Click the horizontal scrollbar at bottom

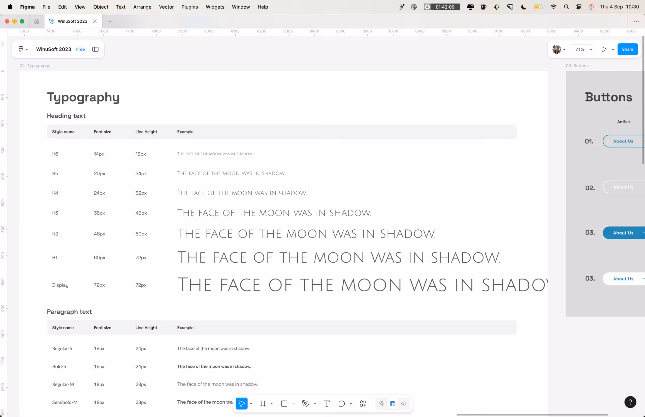pyautogui.click(x=532, y=414)
